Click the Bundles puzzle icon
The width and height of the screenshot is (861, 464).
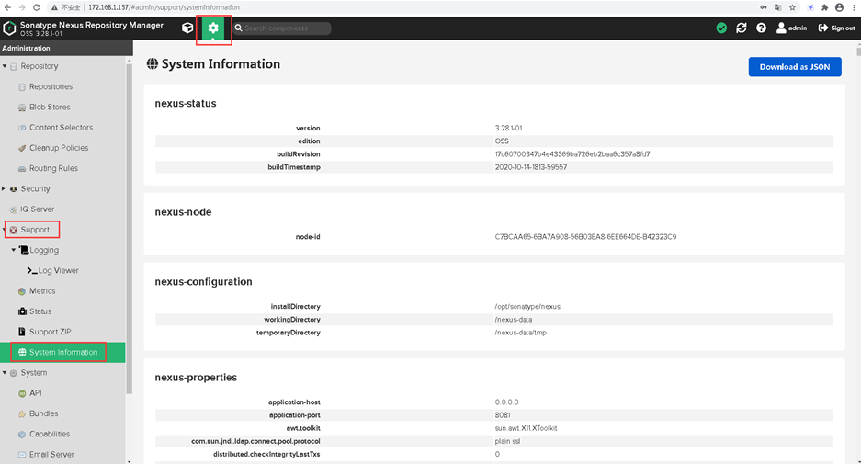pyautogui.click(x=22, y=413)
